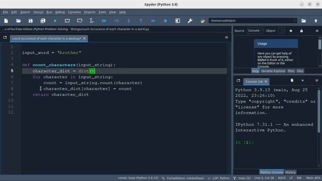322x181 pixels.
Task: Save the current file
Action: pos(31,21)
